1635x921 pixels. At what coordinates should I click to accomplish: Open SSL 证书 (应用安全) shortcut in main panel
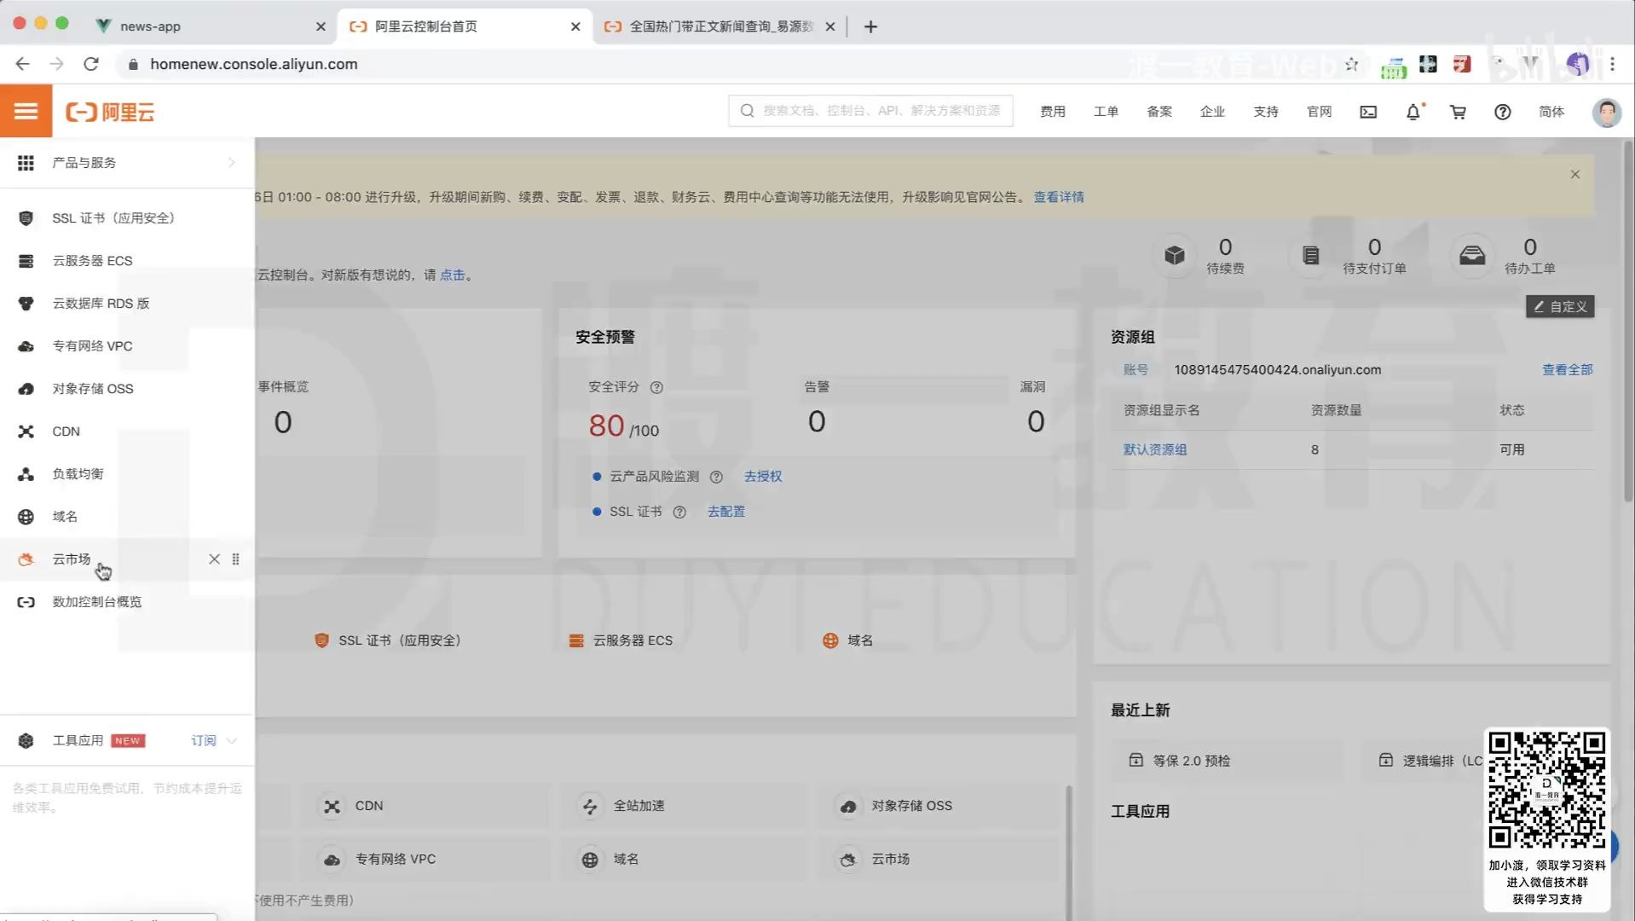(388, 640)
